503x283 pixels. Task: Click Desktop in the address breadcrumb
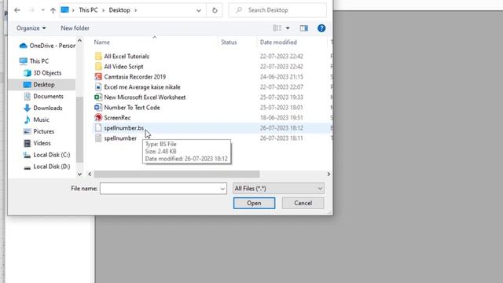[119, 10]
